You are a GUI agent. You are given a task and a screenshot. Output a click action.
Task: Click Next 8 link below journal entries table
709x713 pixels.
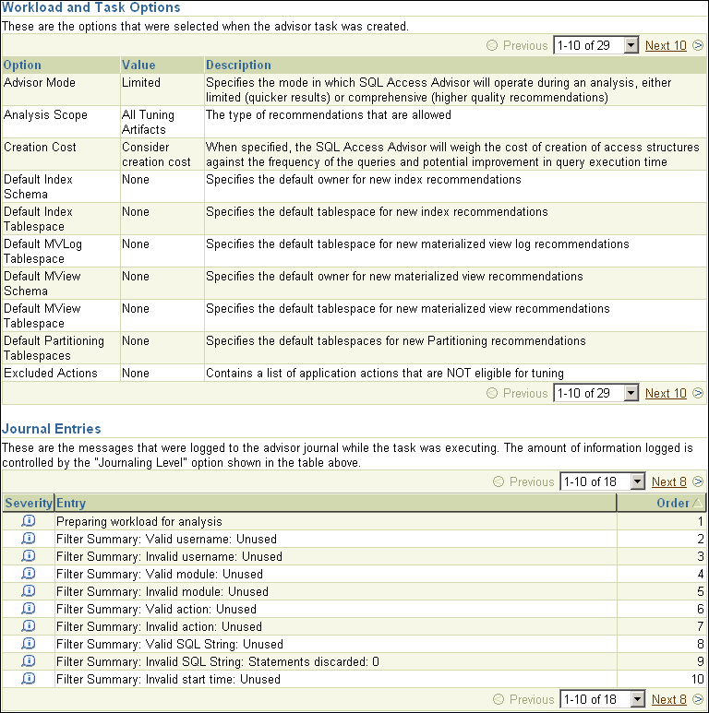point(669,699)
